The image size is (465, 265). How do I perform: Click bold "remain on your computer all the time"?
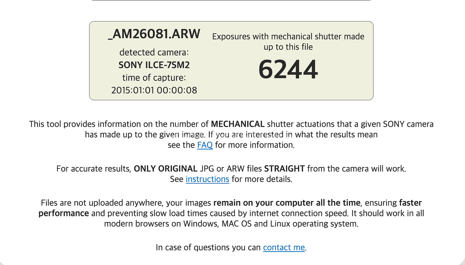(x=287, y=203)
